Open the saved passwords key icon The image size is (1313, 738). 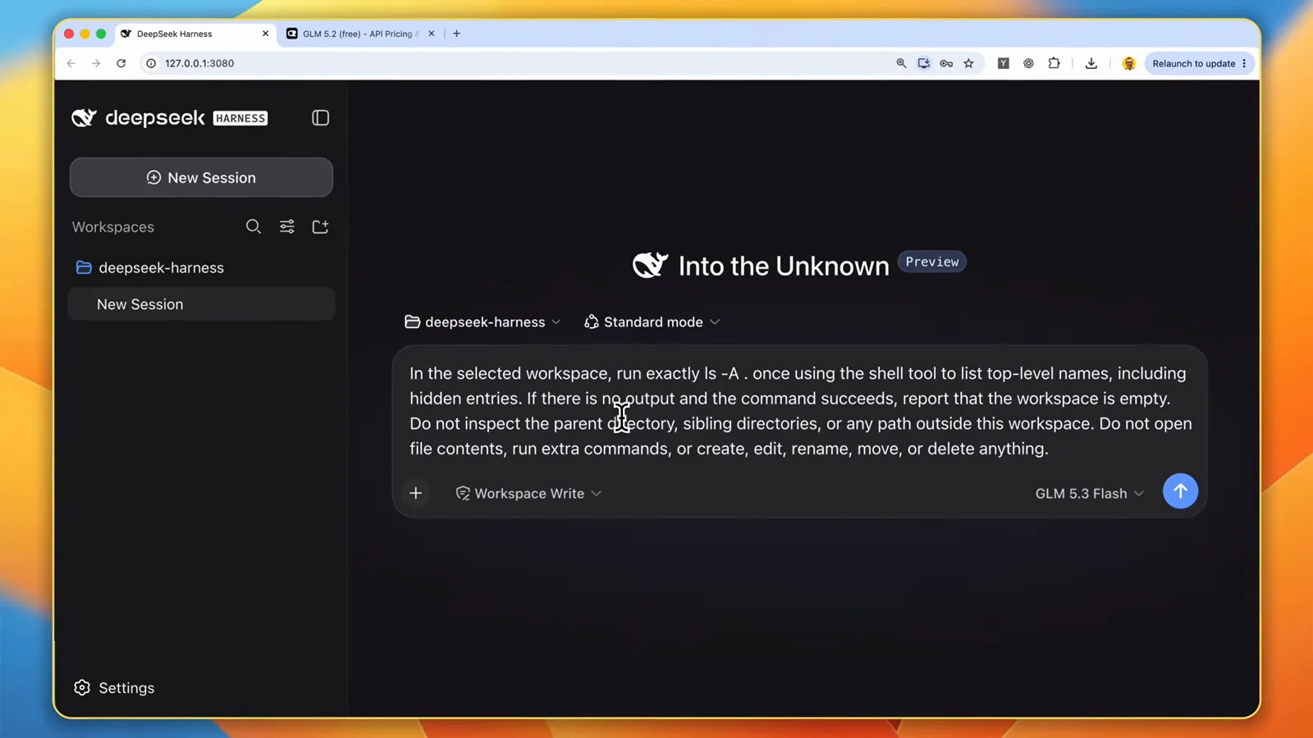946,63
